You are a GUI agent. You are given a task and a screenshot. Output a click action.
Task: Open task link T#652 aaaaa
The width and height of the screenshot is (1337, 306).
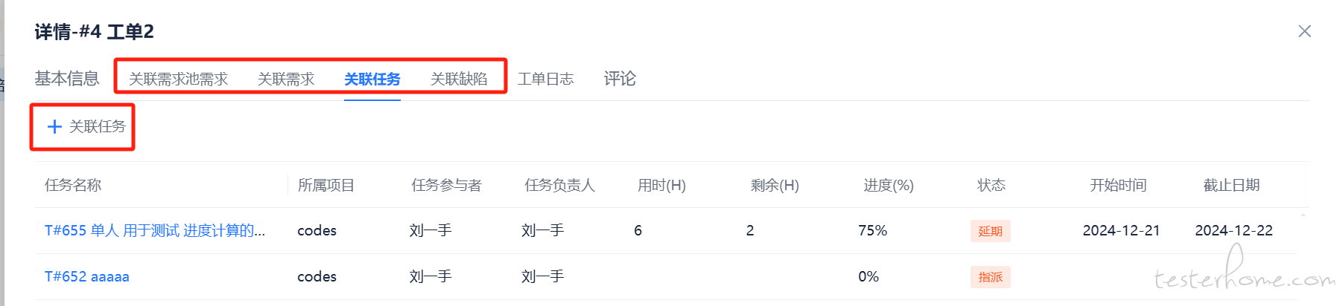point(87,276)
